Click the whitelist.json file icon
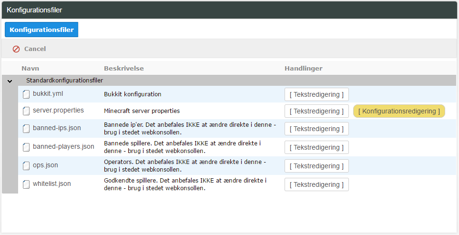 (26, 184)
